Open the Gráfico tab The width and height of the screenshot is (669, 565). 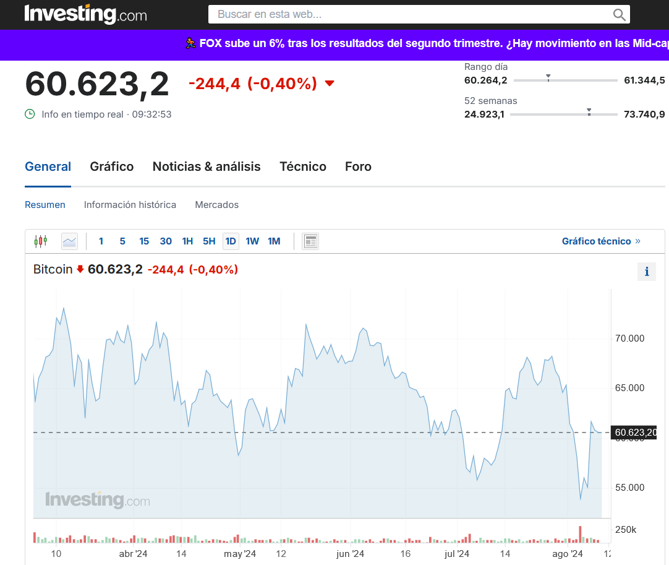point(112,166)
